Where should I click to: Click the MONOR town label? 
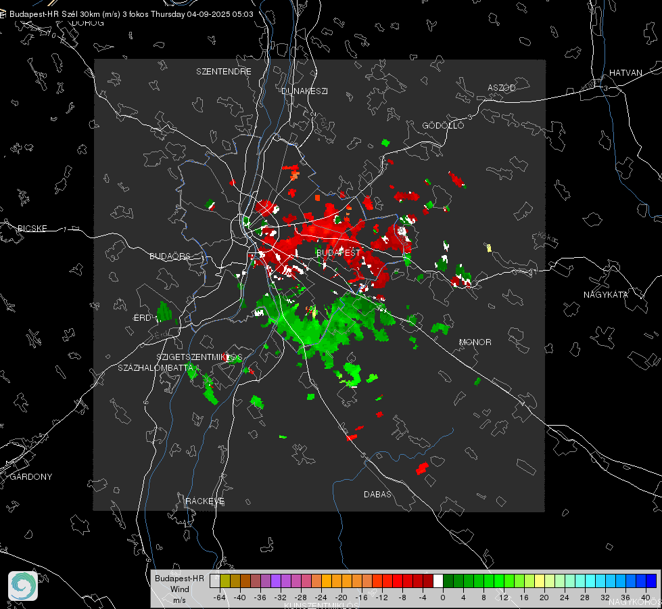pyautogui.click(x=475, y=342)
